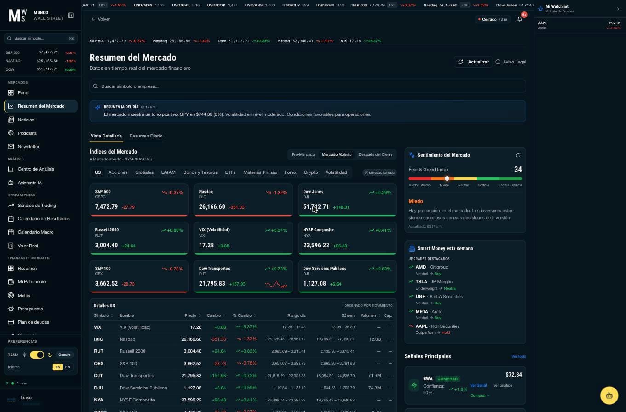Expand the Mi Watchlist chevron
This screenshot has width=626, height=412.
[x=618, y=9]
